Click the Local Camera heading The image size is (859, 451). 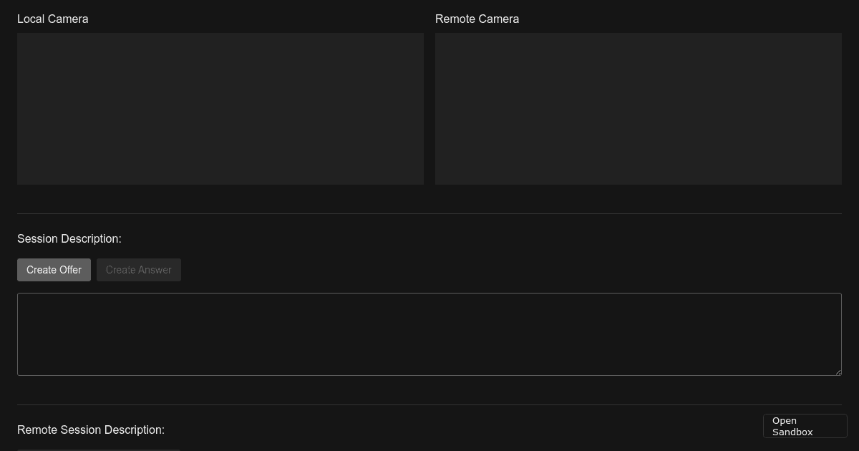(x=53, y=19)
